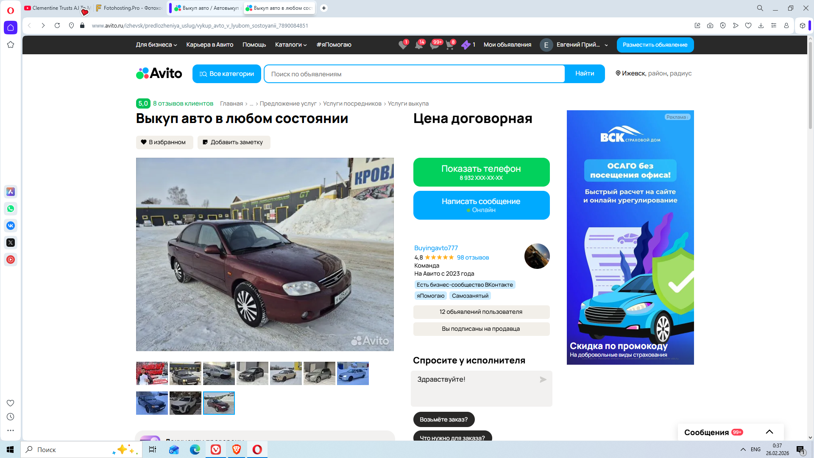Click the search field 'Поиск по объявлениям'

414,74
